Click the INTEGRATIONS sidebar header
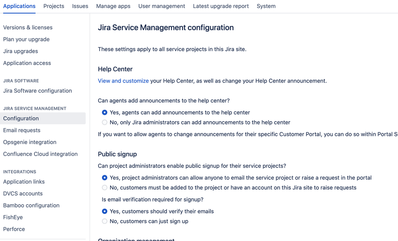Image resolution: width=398 pixels, height=241 pixels. point(20,172)
